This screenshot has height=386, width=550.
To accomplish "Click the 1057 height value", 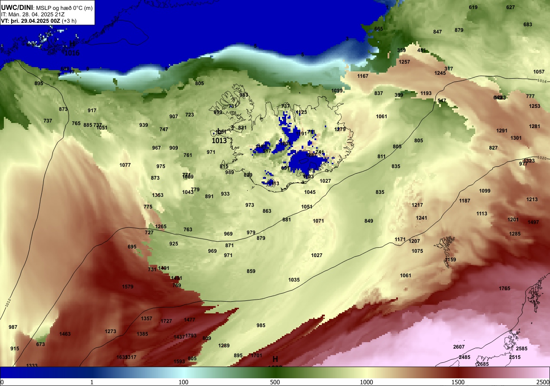I will [539, 72].
